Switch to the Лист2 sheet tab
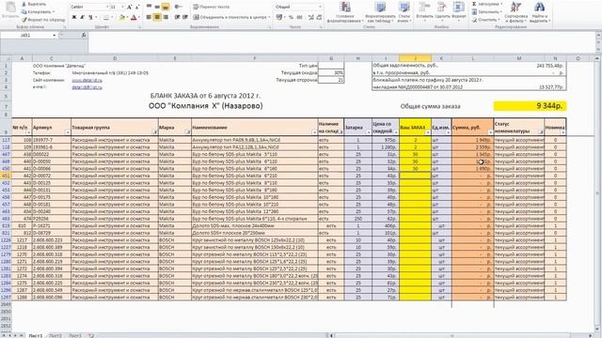The image size is (602, 338). (55, 335)
